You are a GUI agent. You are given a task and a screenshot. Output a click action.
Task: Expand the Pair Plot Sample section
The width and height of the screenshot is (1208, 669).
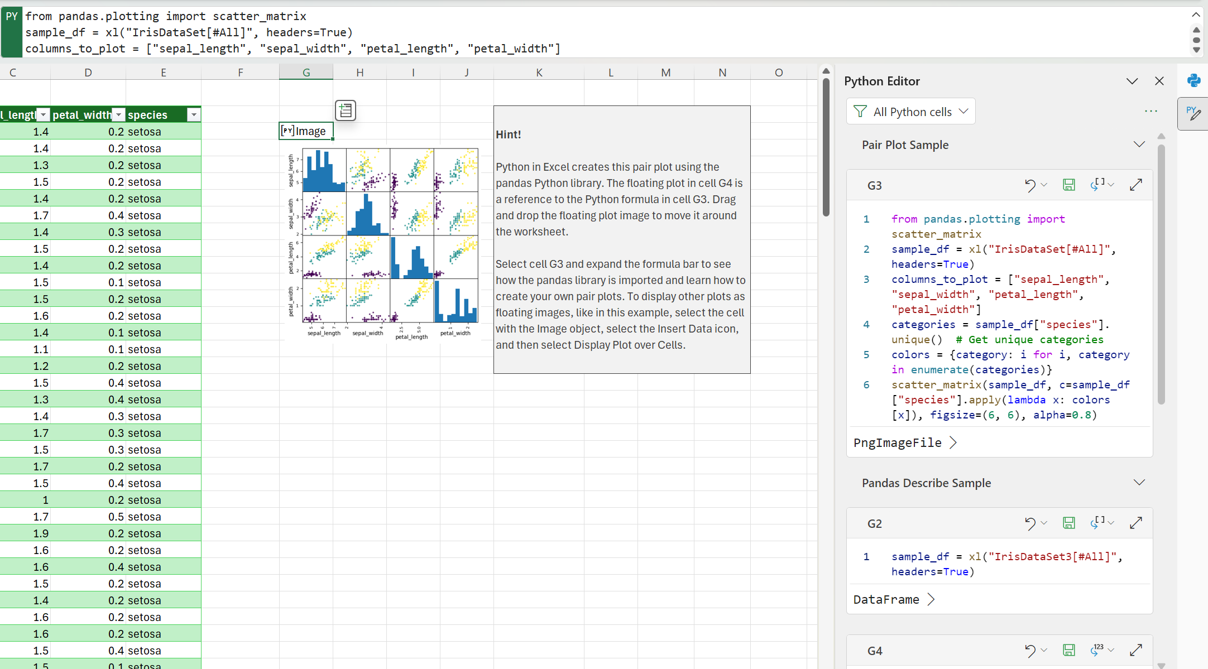pos(1139,145)
